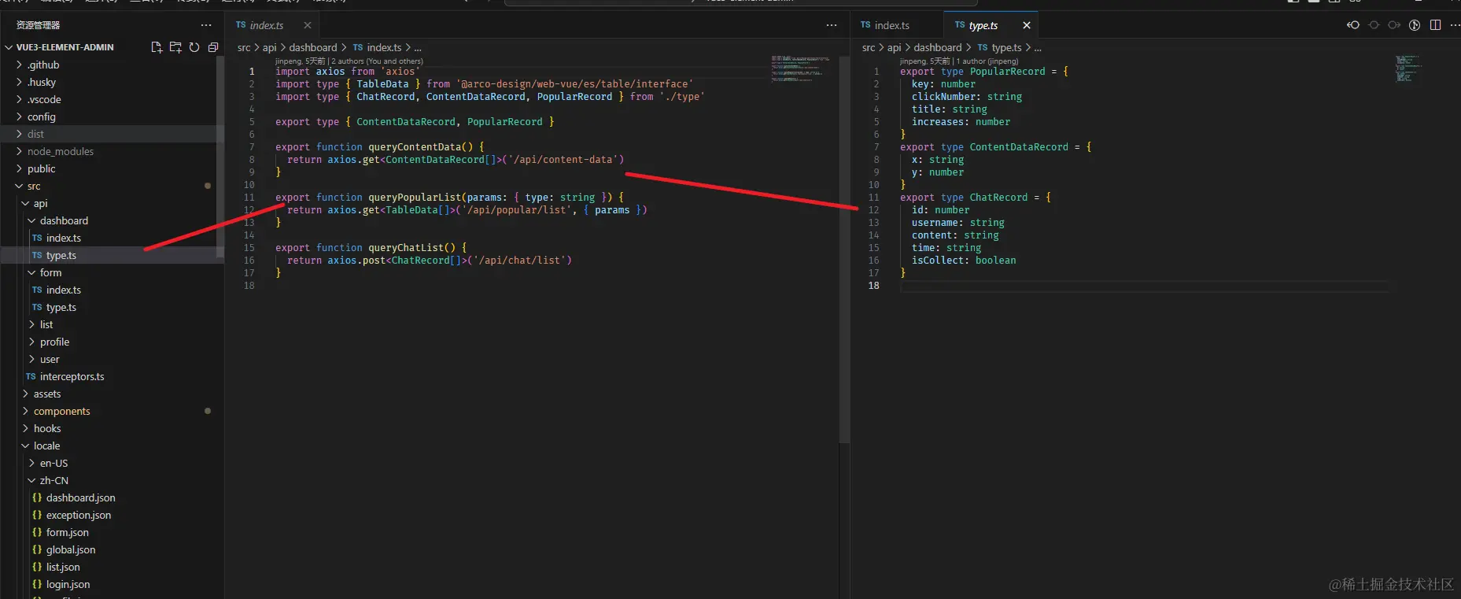This screenshot has width=1461, height=599.
Task: Open the git graph icon in editor toolbar
Action: coord(1415,25)
